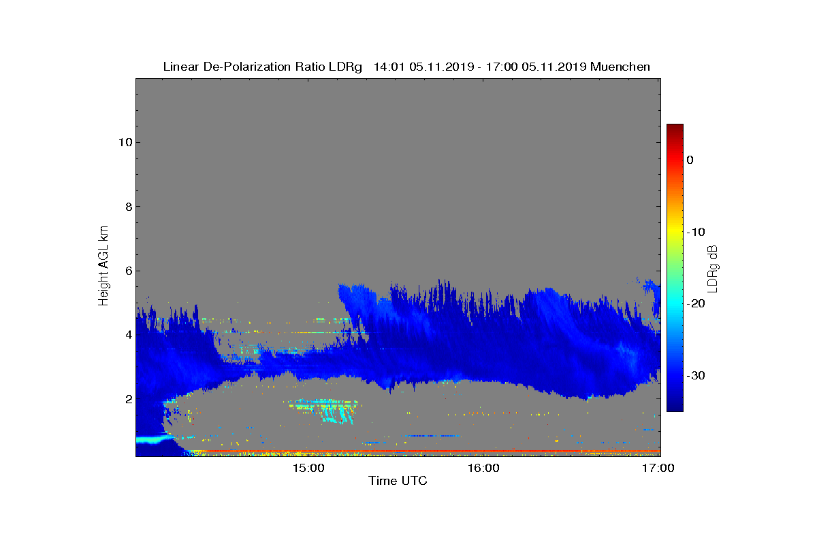Click the height tick label '4'
Screen dimensions: 817x544
point(127,335)
